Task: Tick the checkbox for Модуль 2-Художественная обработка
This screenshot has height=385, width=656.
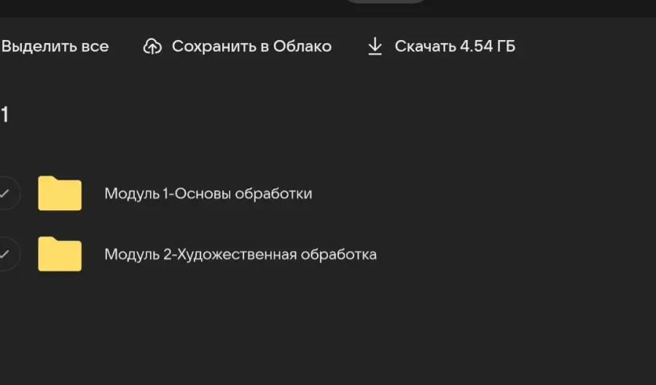Action: [6, 254]
